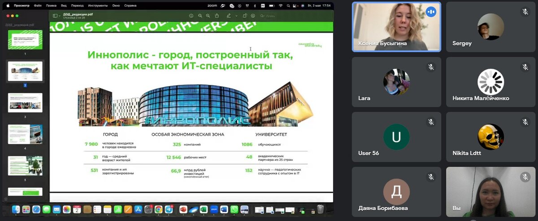Click muted mic on Nikita Ldtt tile
Image resolution: width=538 pixels, height=221 pixels.
click(x=525, y=122)
